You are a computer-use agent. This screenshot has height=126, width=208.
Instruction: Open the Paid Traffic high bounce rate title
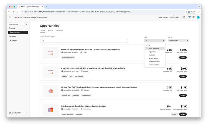tap(90, 49)
